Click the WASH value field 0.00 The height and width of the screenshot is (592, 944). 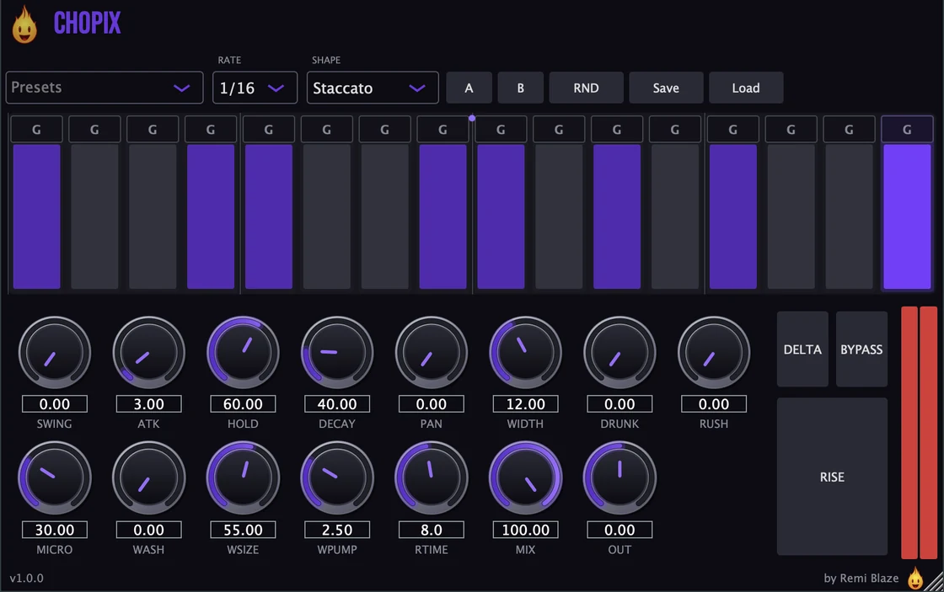point(148,530)
